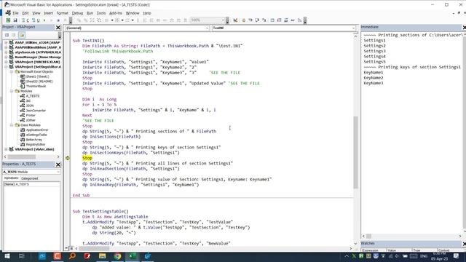
Task: Click the Call Stack debug icon
Action: point(299,20)
